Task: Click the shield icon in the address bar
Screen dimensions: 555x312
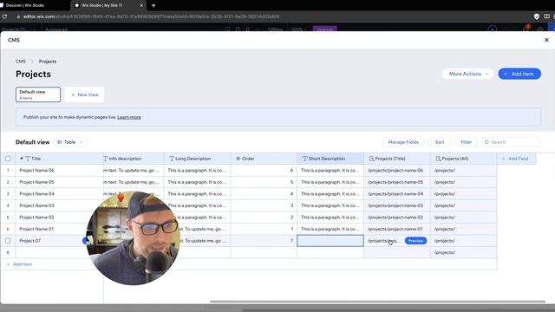Action: click(537, 16)
